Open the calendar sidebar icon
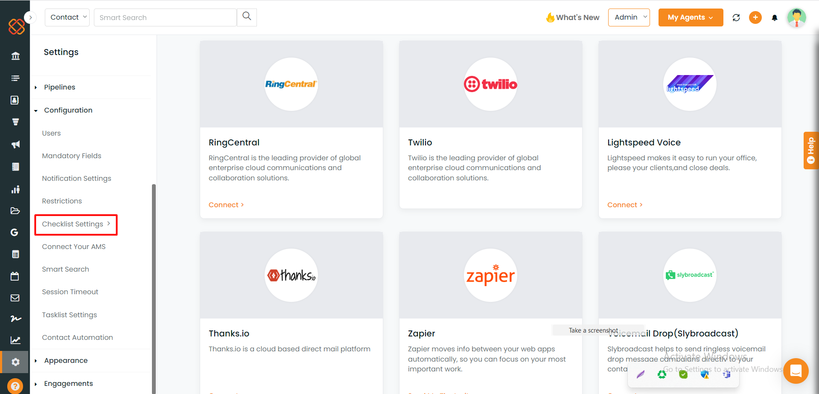Screen dimensions: 819x394 15,276
